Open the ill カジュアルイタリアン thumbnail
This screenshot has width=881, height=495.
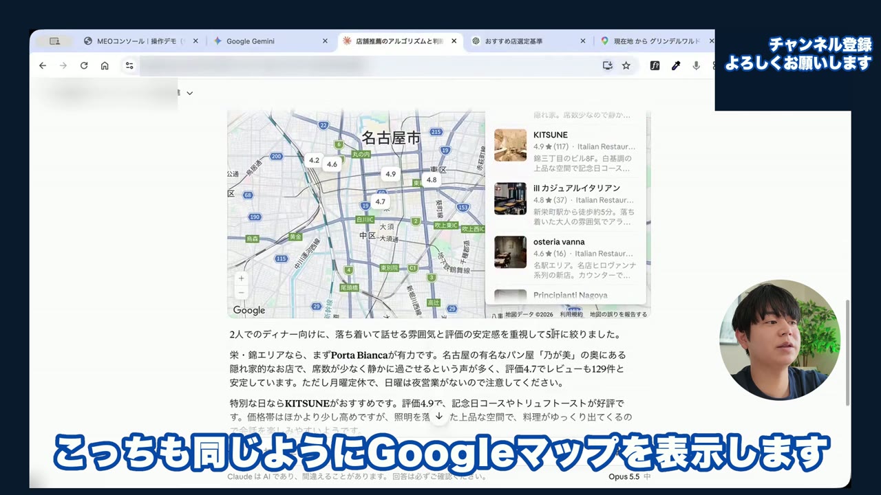(x=511, y=199)
